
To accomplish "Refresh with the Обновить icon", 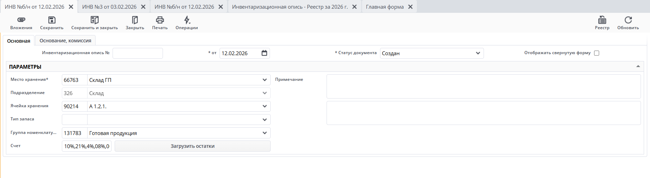I will [628, 20].
